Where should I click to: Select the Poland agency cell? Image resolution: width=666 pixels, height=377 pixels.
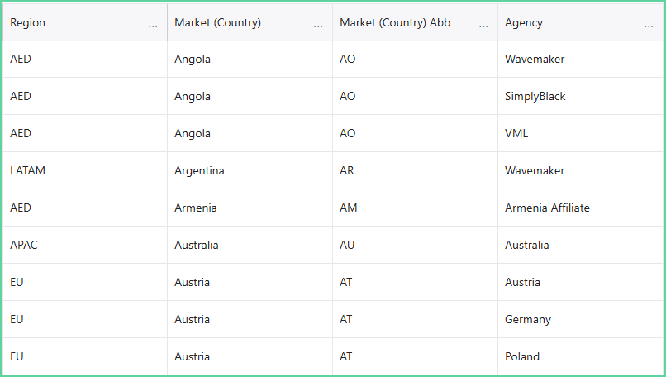click(x=580, y=356)
